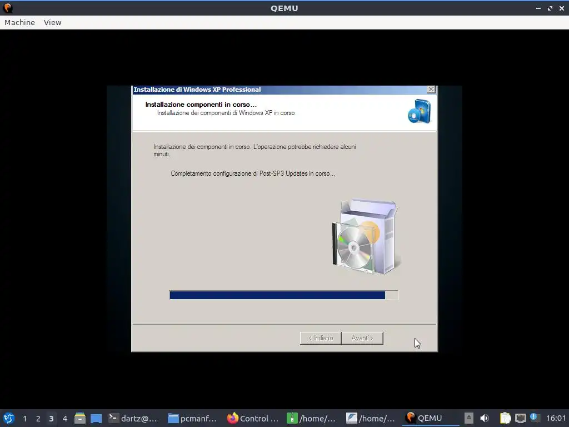Image resolution: width=569 pixels, height=427 pixels.
Task: Click the show desktop icon in taskbar
Action: click(96, 418)
